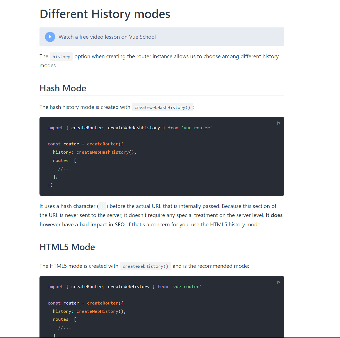
Task: Click the "import" keyword in the first code block
Action: pyautogui.click(x=55, y=128)
